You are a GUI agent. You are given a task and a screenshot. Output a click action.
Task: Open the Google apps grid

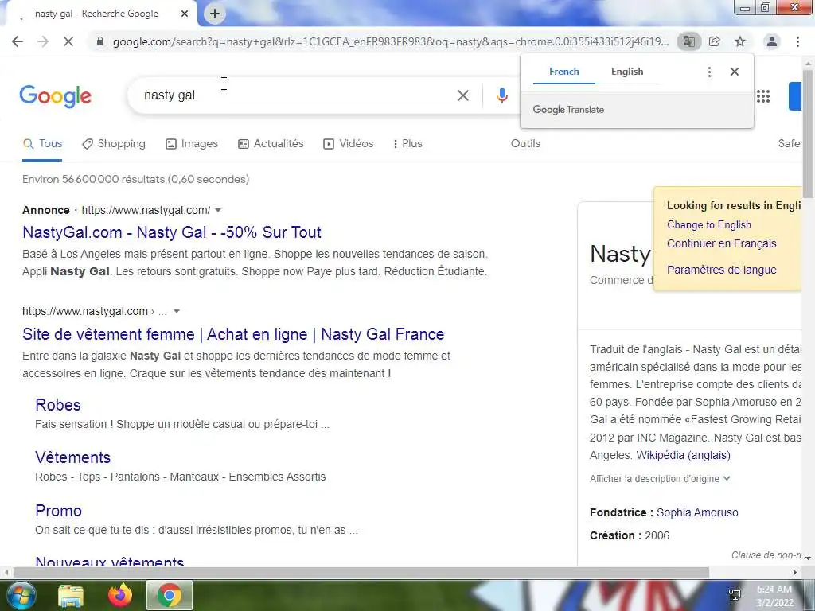point(763,96)
